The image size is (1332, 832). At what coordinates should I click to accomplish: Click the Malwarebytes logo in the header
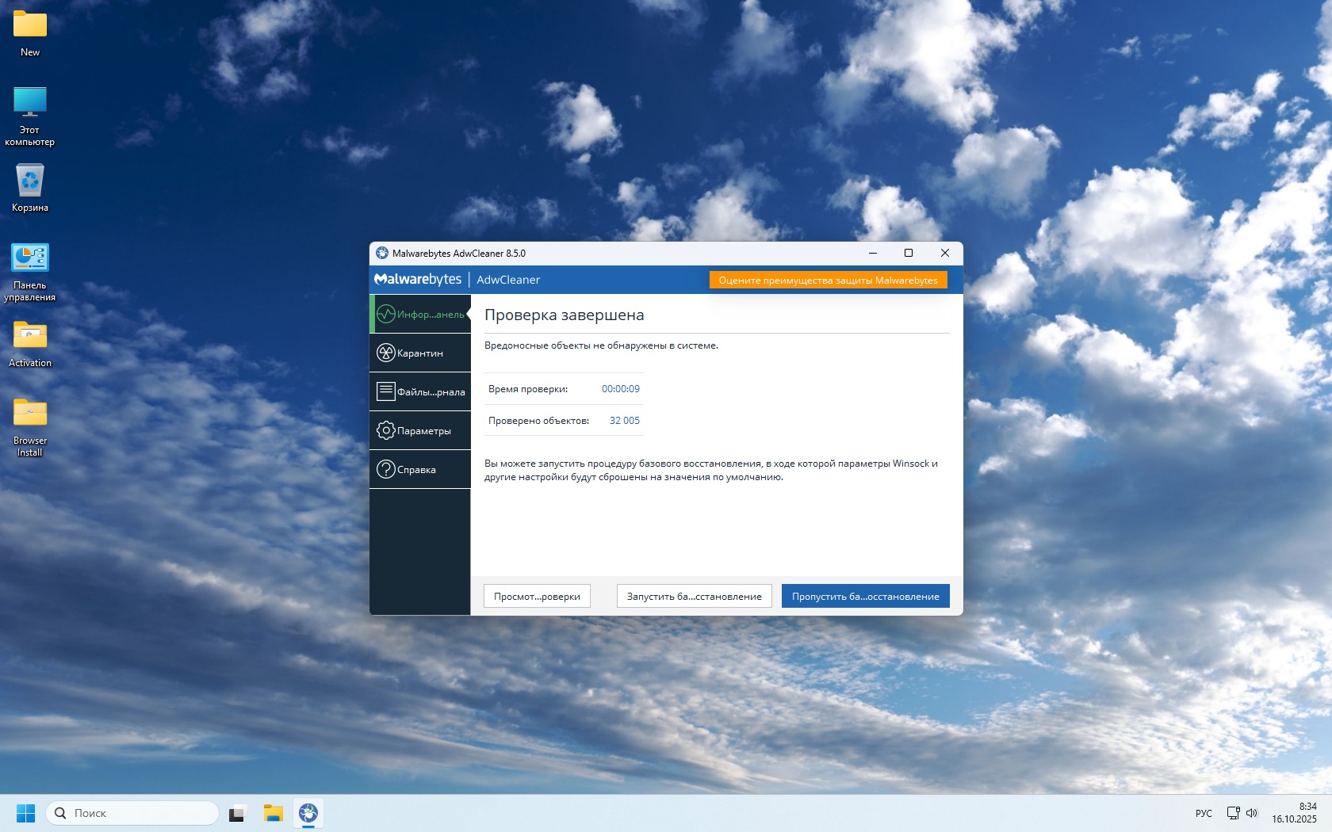point(418,280)
